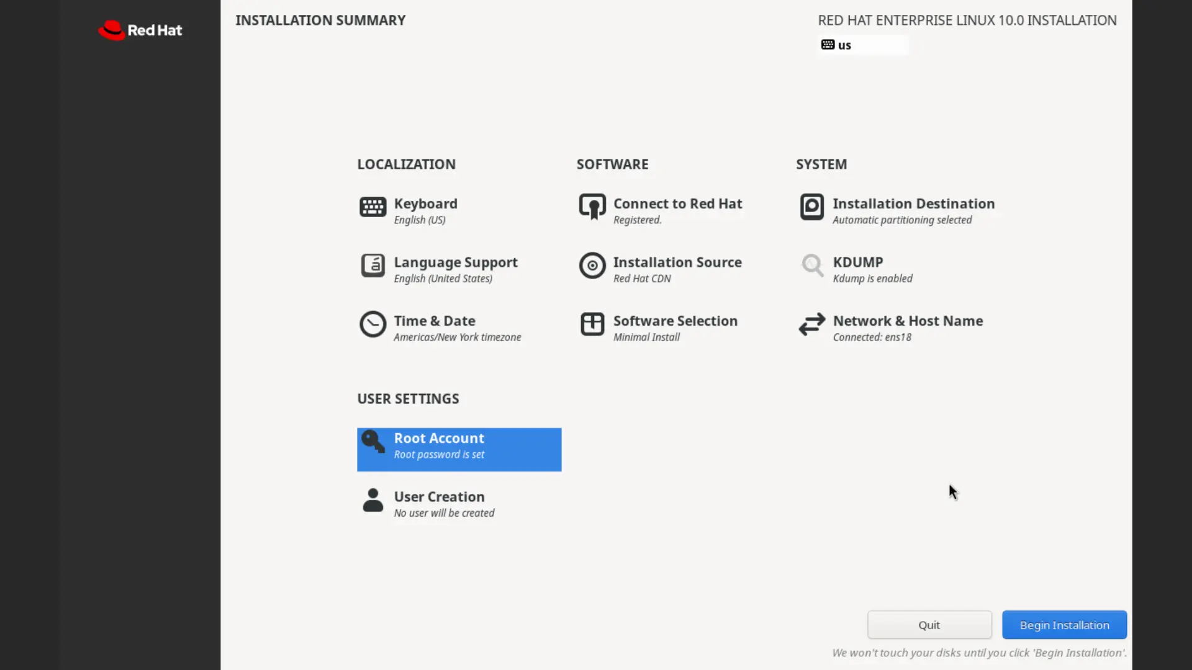Open the User Creation settings

point(443,504)
